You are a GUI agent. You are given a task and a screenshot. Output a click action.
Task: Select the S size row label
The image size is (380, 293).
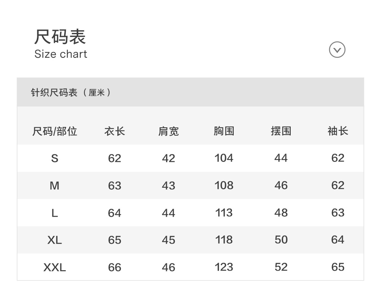[x=55, y=158]
